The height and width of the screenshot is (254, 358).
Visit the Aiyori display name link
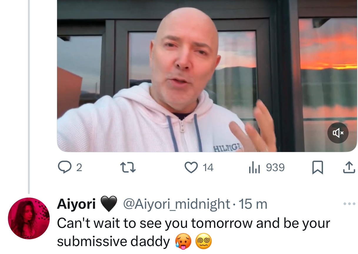point(76,204)
